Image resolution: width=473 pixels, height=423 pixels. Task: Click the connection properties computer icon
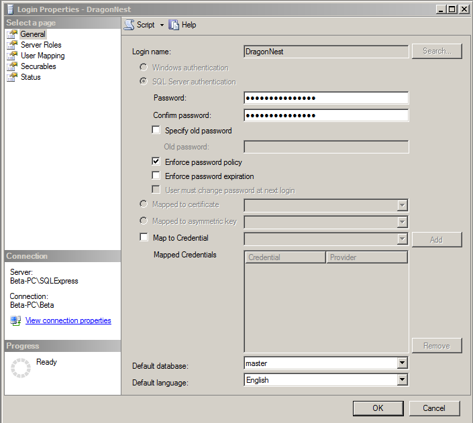(15, 320)
